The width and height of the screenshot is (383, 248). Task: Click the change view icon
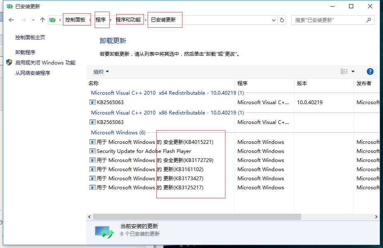click(344, 71)
